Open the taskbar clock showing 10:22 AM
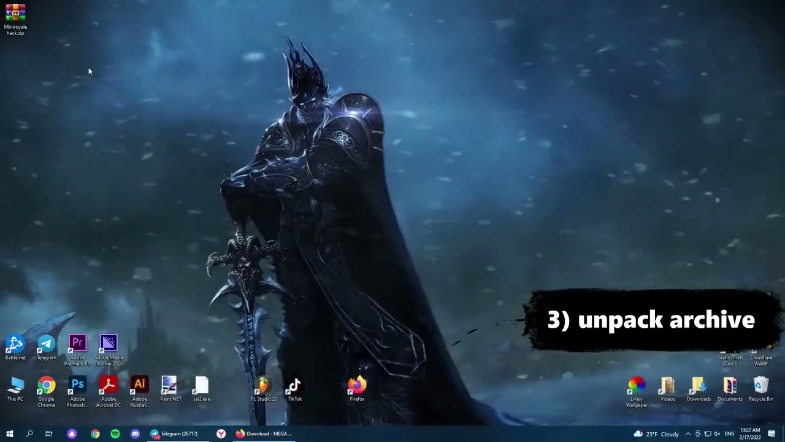 click(750, 434)
